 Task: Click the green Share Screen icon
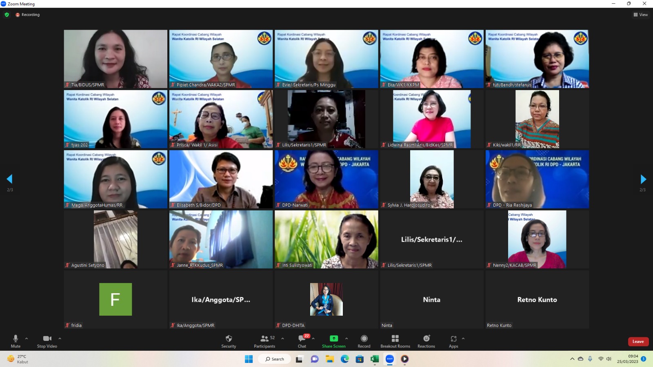click(333, 338)
